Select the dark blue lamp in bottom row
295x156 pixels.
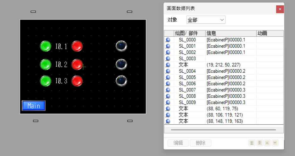coord(121,81)
